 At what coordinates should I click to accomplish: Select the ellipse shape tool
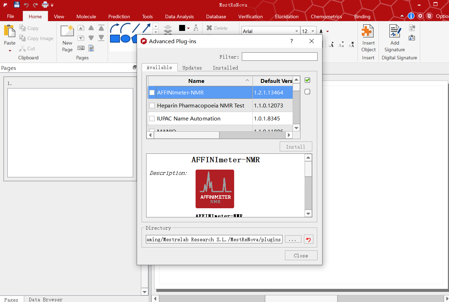click(x=125, y=38)
